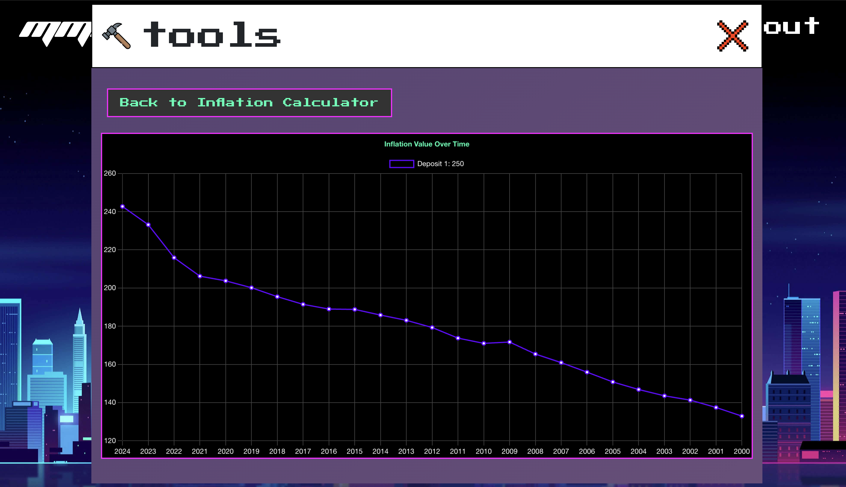Click the Deposit 1 legend color box
This screenshot has height=487, width=846.
coord(401,164)
